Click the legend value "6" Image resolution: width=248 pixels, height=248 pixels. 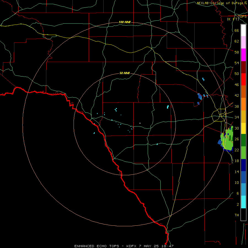[238, 193]
